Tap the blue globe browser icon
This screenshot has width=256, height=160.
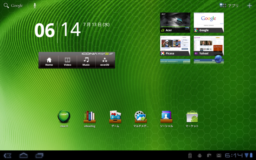(x=219, y=59)
